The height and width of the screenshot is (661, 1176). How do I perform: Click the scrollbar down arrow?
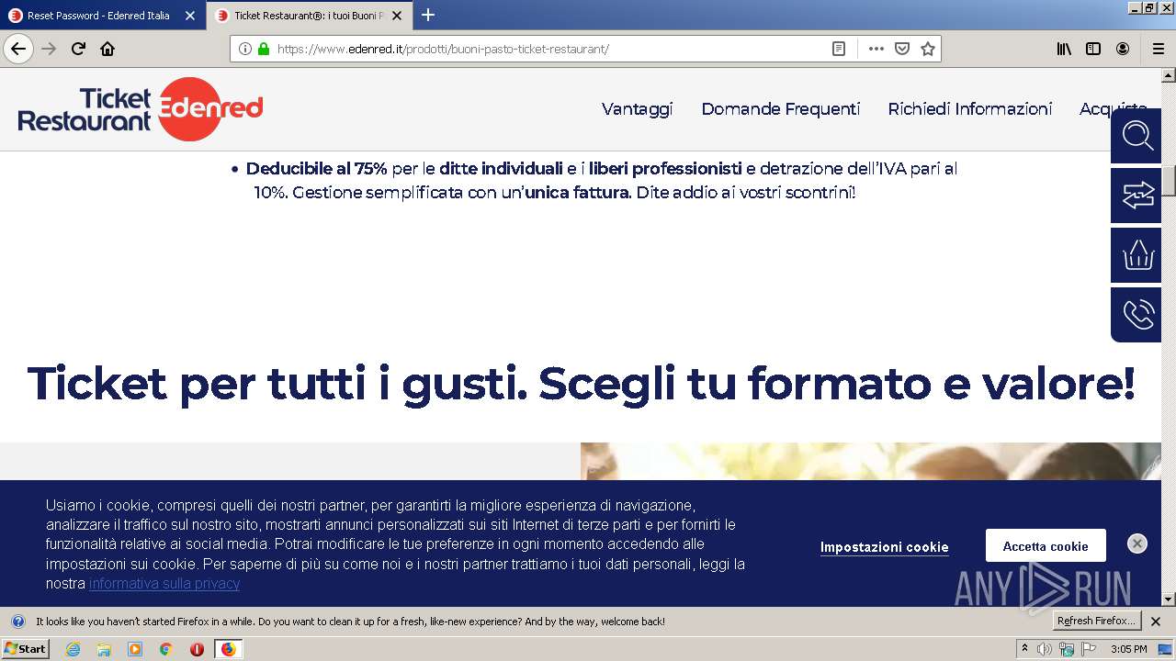[x=1169, y=599]
